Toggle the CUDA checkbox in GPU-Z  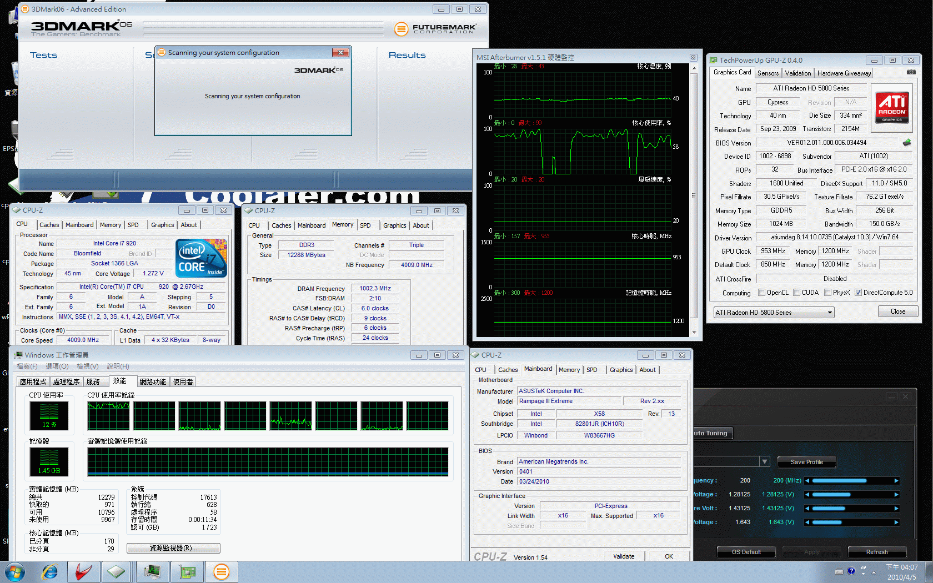coord(796,293)
